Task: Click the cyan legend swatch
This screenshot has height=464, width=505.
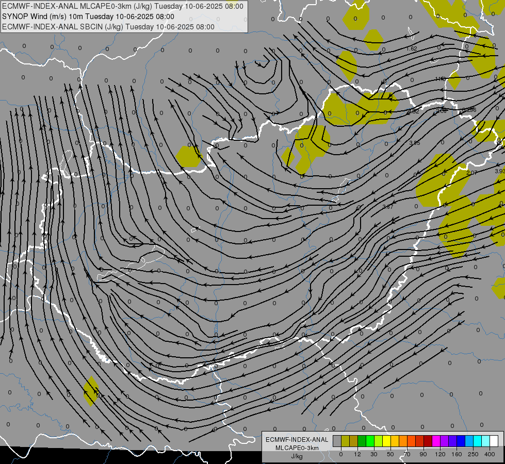Action: (477, 441)
